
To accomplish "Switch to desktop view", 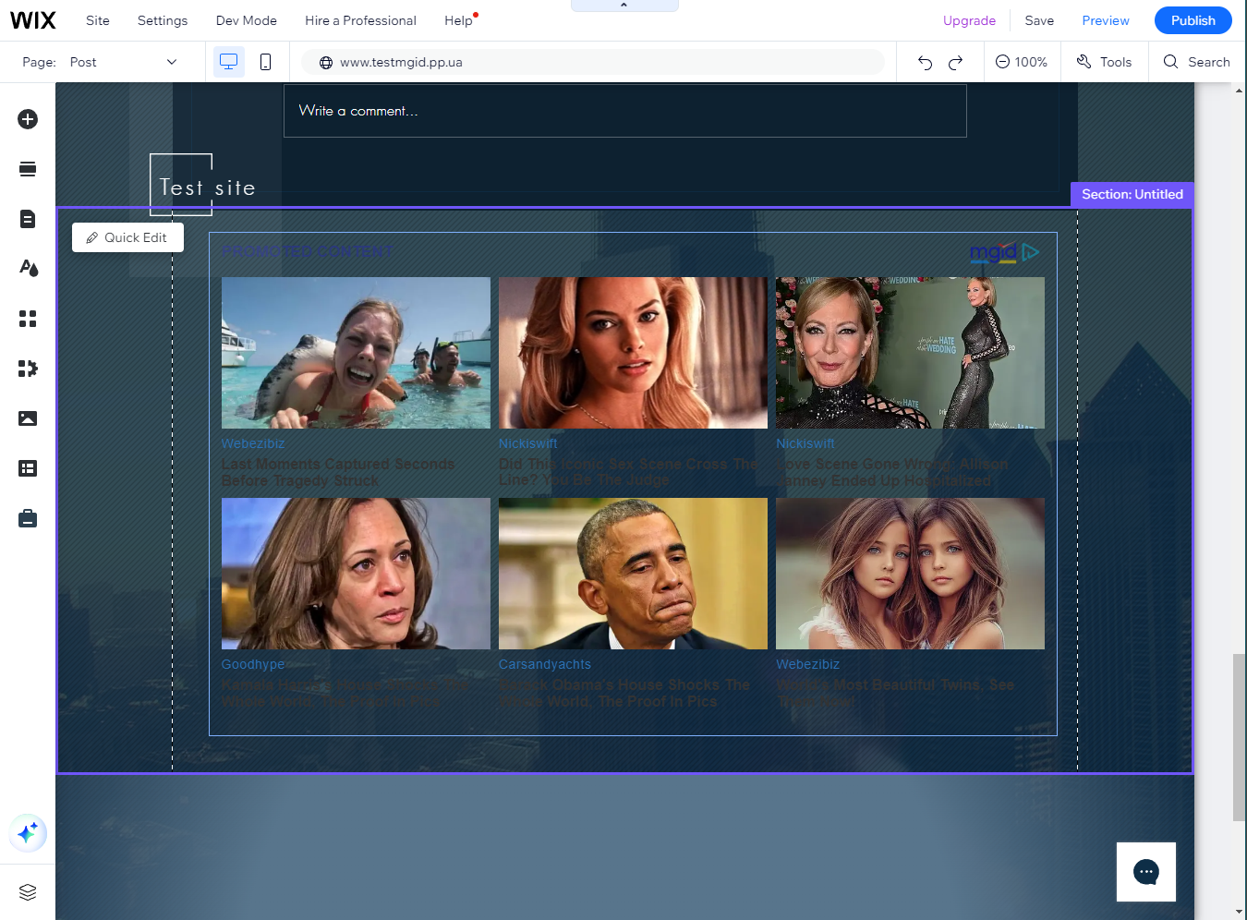I will pos(228,62).
